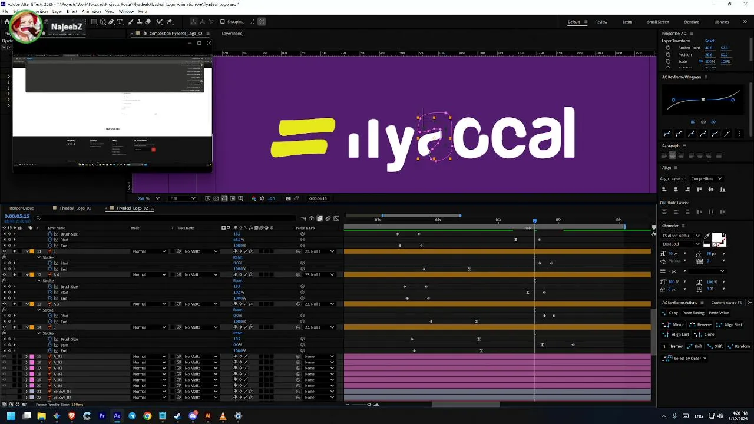The width and height of the screenshot is (754, 424).
Task: Collapse Stroke effect under layer 14 L
Action: [39, 333]
